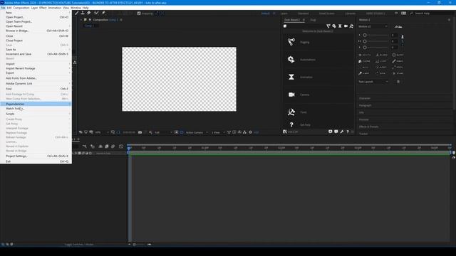Click the timeline current time indicator

click(x=129, y=148)
